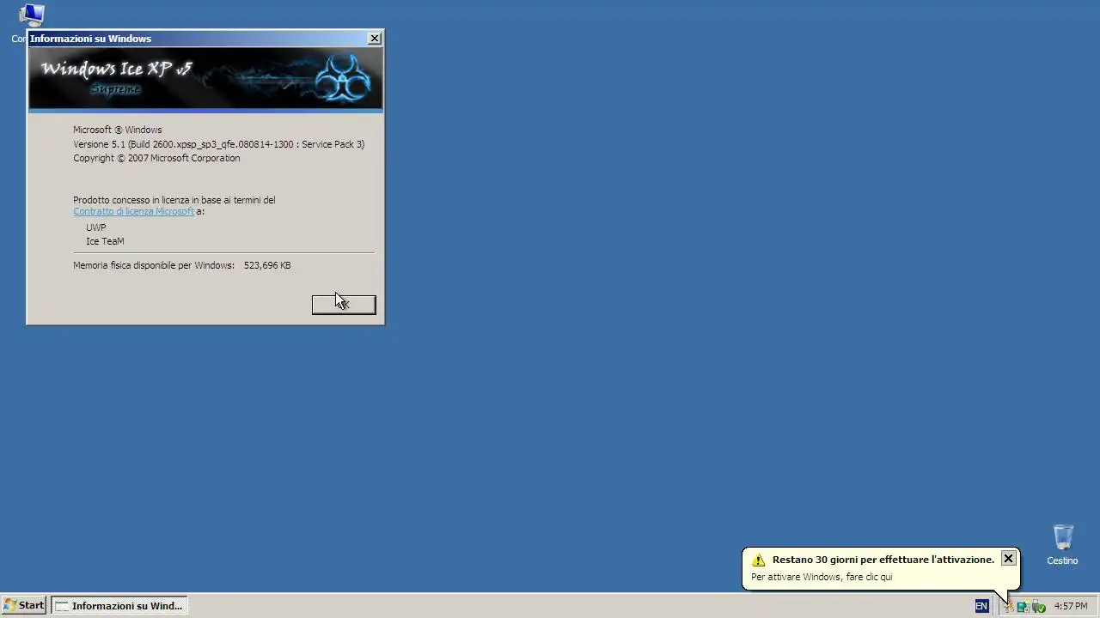1100x618 pixels.
Task: Open the Start menu
Action: coord(24,605)
